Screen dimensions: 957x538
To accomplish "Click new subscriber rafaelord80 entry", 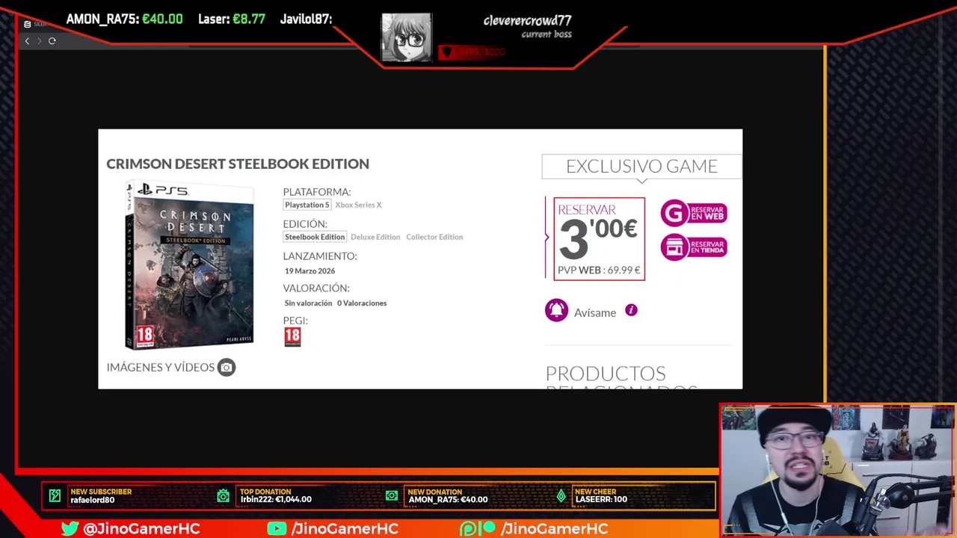I will pyautogui.click(x=101, y=495).
